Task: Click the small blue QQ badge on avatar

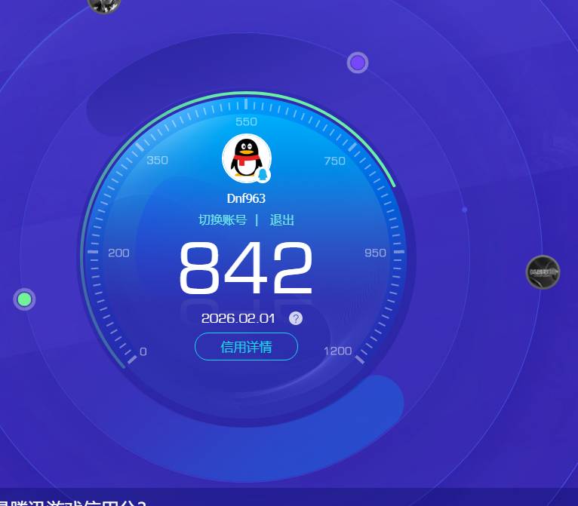Action: tap(263, 175)
